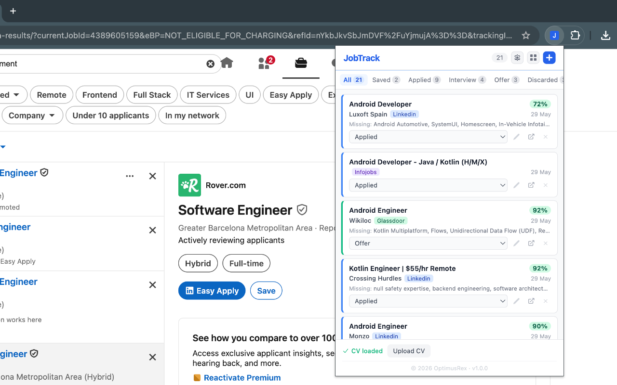
Task: Switch to the Interview tab
Action: [467, 80]
